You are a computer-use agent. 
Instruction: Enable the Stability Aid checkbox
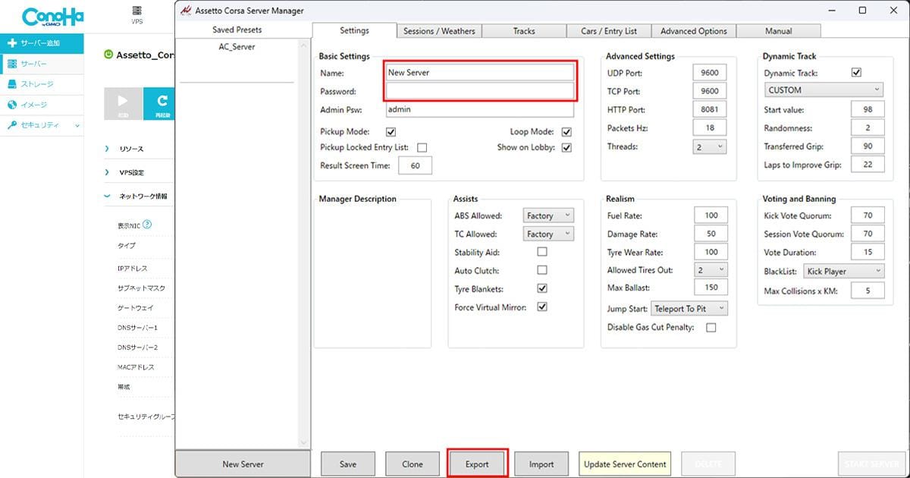click(x=542, y=252)
